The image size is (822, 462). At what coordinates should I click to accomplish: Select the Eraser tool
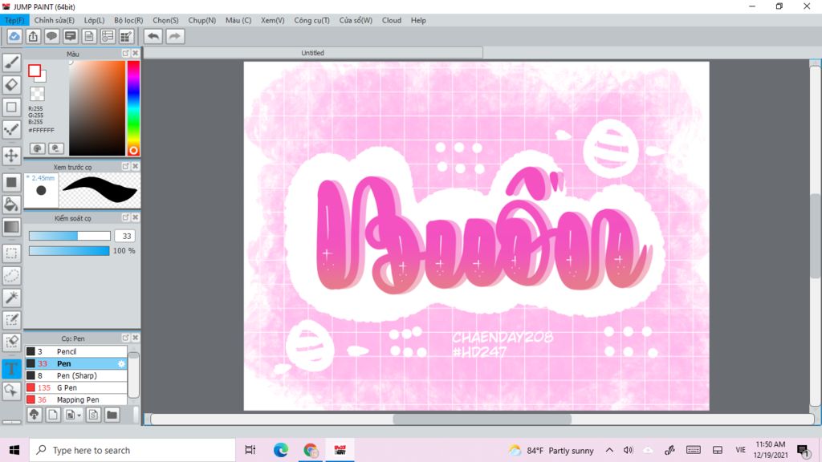tap(11, 84)
